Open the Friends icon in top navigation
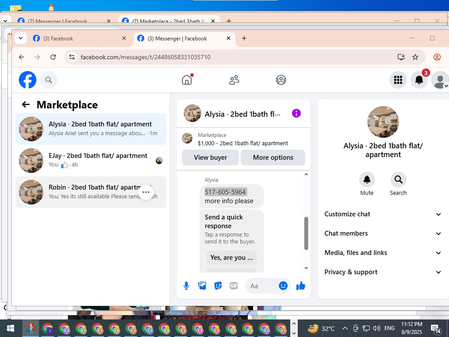Image resolution: width=449 pixels, height=337 pixels. coord(234,80)
